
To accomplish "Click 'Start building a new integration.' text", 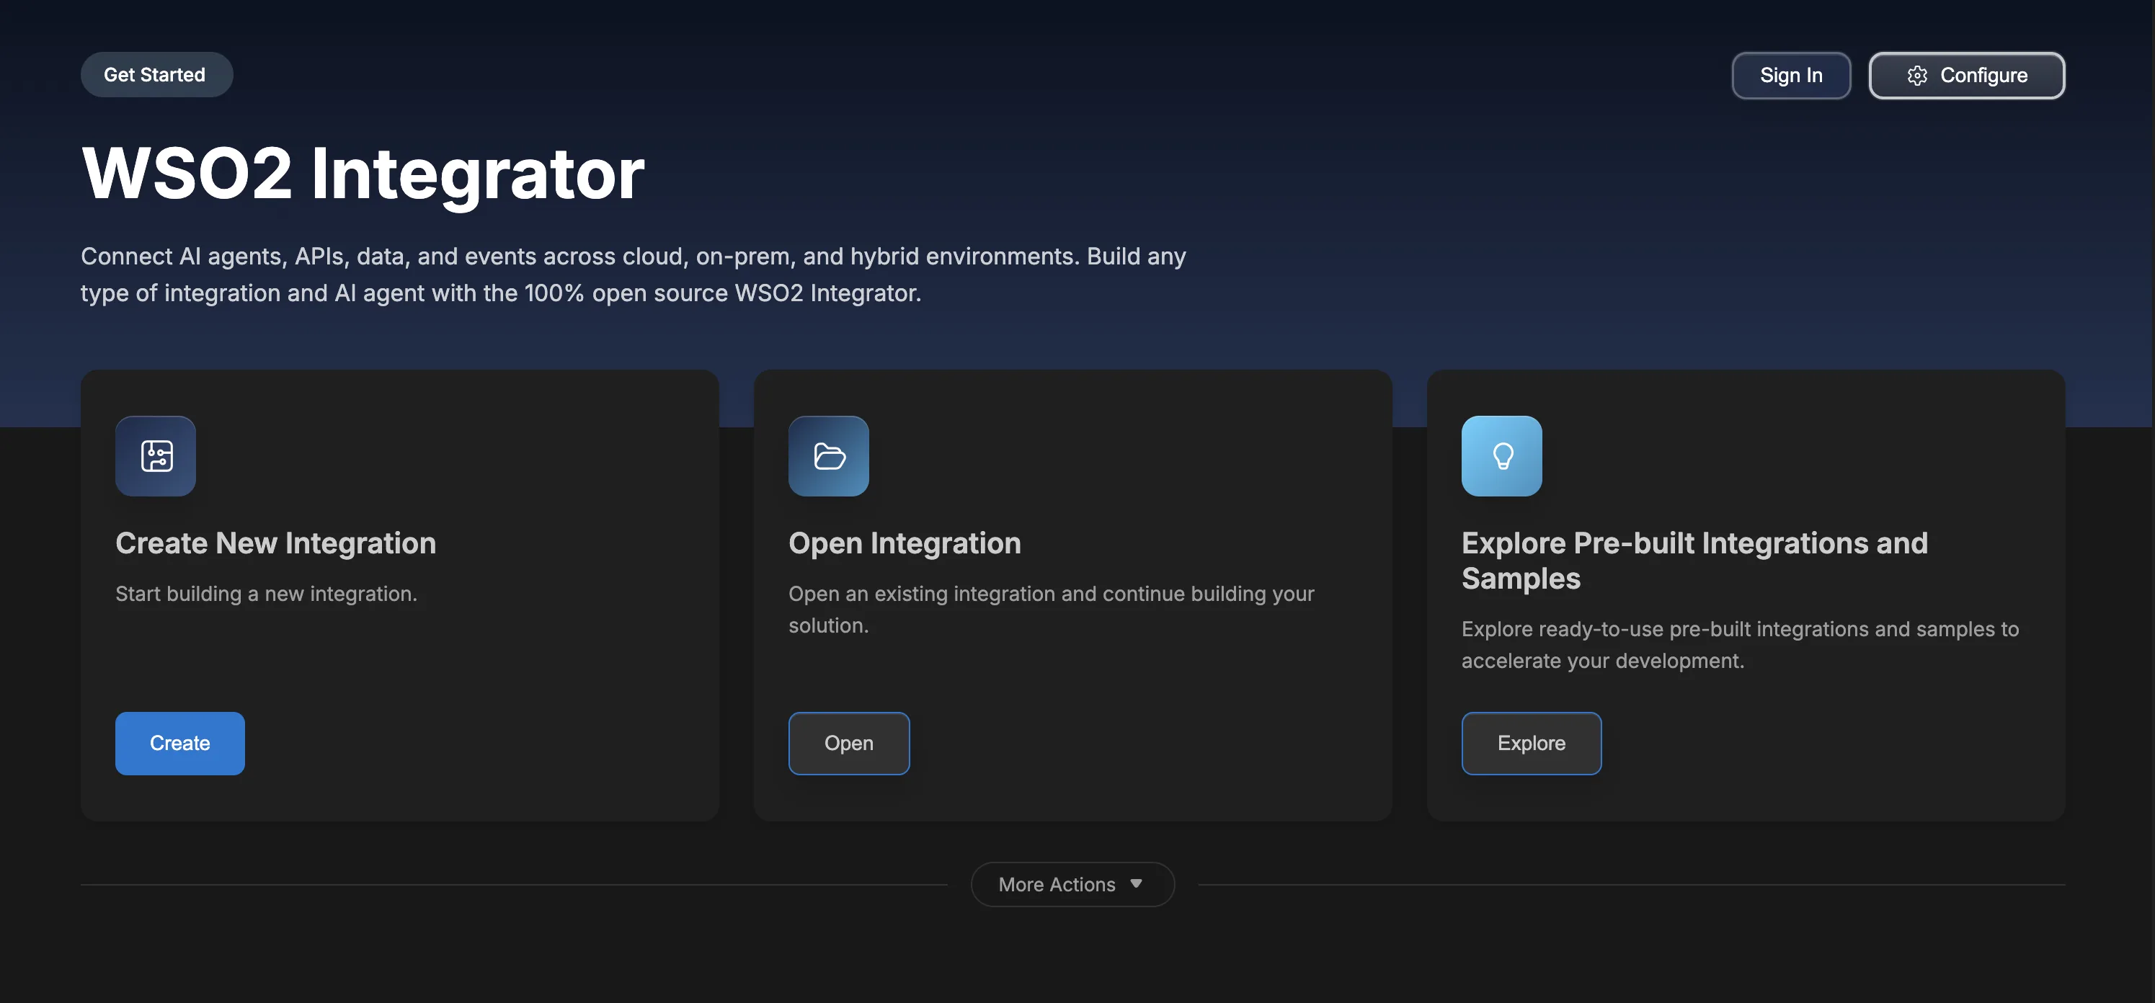I will click(x=266, y=593).
